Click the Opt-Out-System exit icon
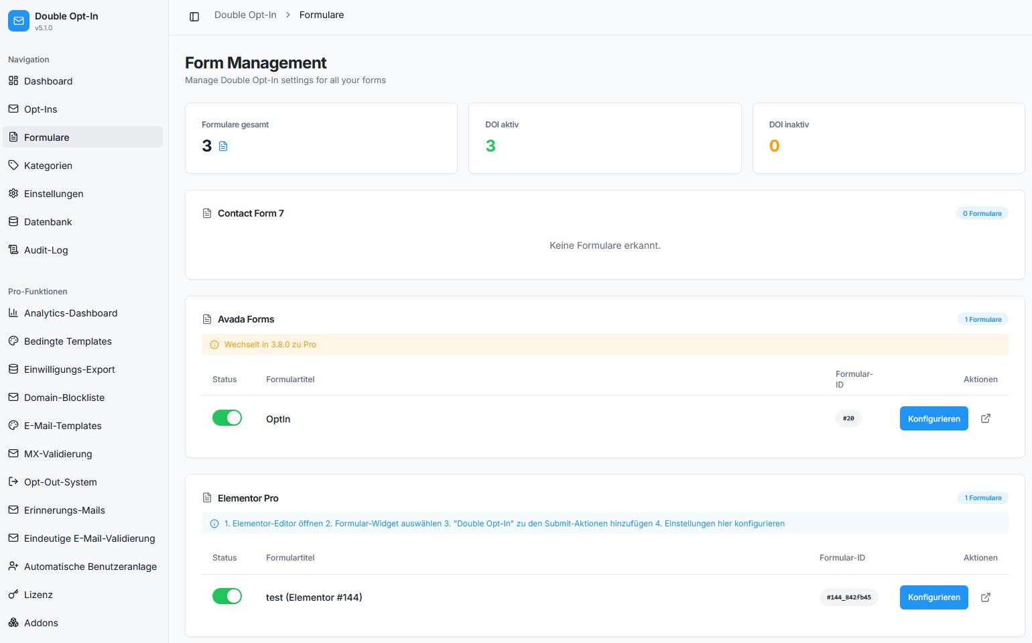 [x=13, y=481]
